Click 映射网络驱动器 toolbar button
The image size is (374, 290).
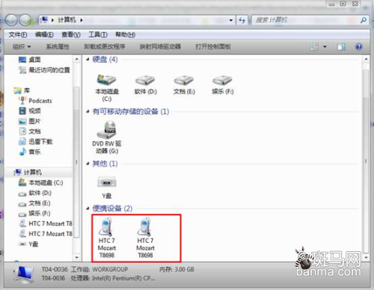pyautogui.click(x=160, y=46)
